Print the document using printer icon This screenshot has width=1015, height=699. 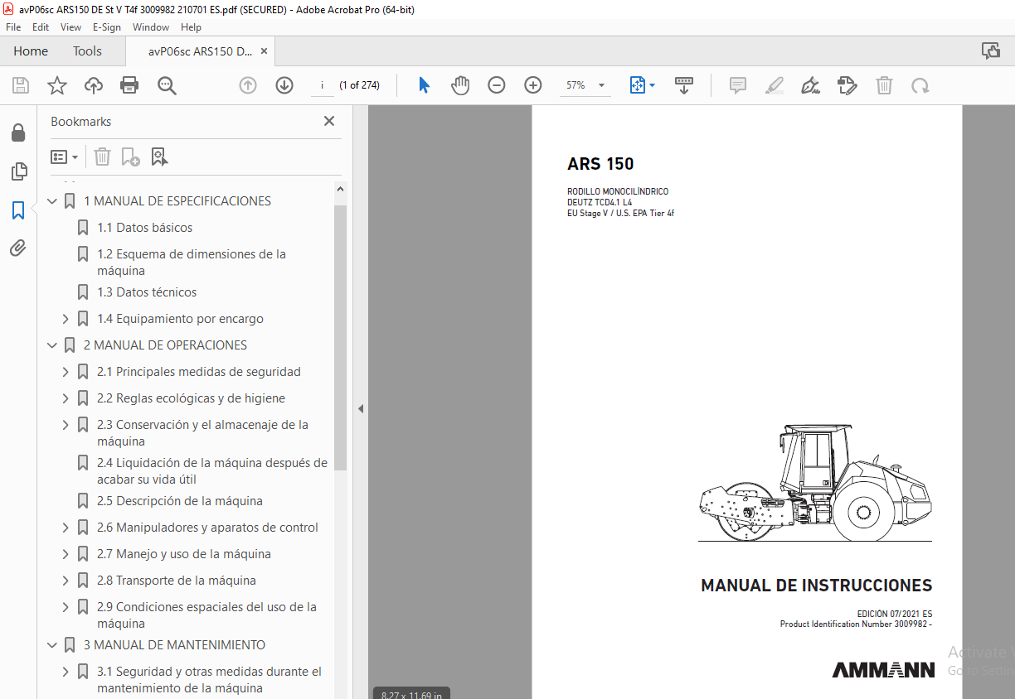(x=129, y=85)
